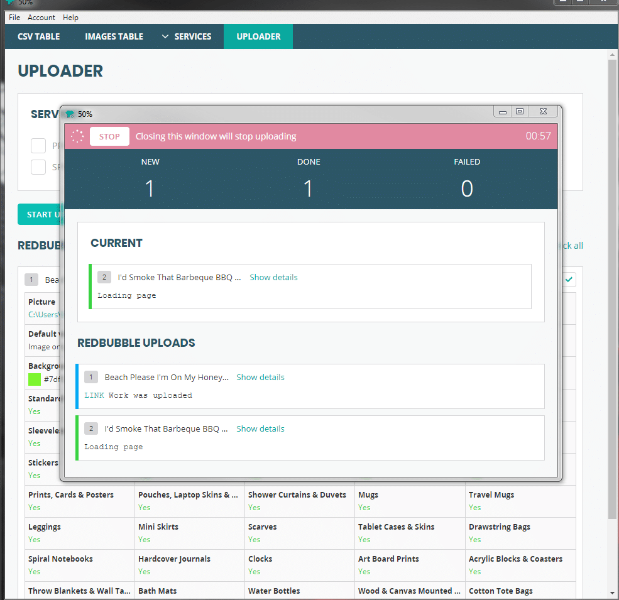Image resolution: width=619 pixels, height=600 pixels.
Task: Click the number 1 badge of Beach Please upload
Action: (x=90, y=377)
